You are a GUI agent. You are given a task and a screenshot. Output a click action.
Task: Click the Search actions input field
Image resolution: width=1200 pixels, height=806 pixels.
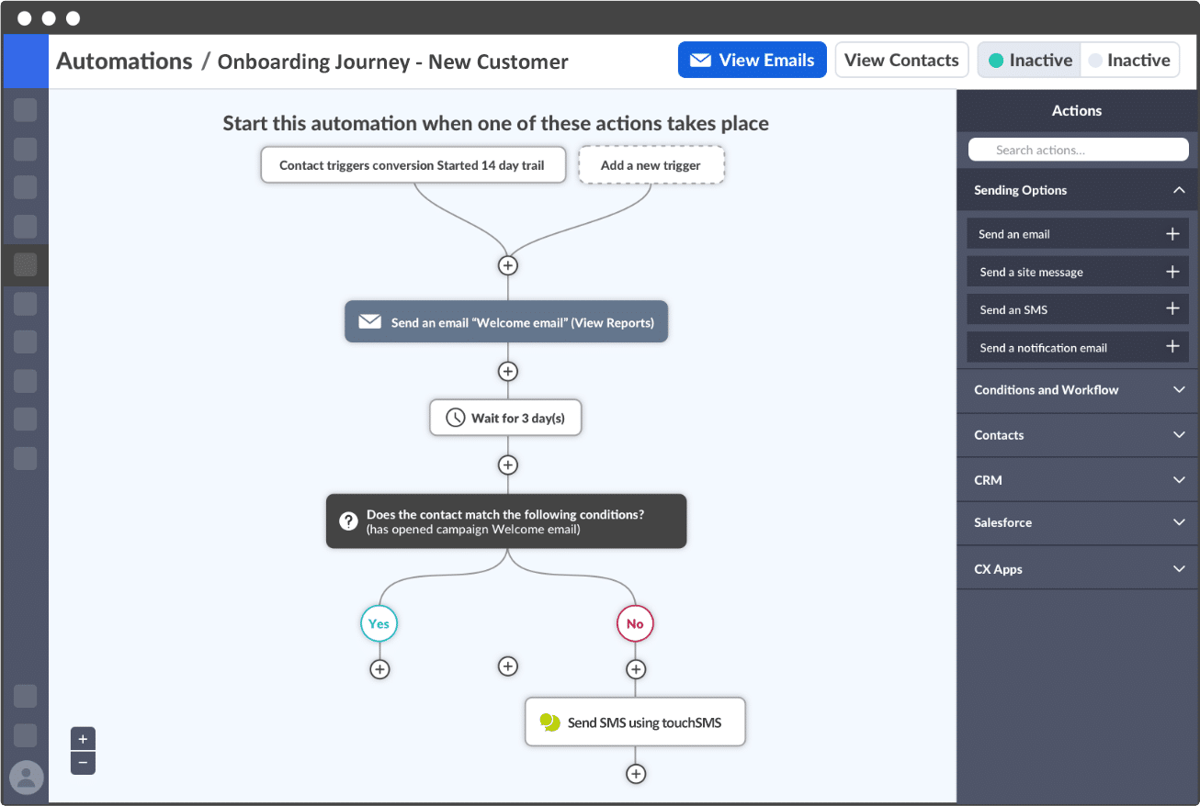[x=1078, y=150]
